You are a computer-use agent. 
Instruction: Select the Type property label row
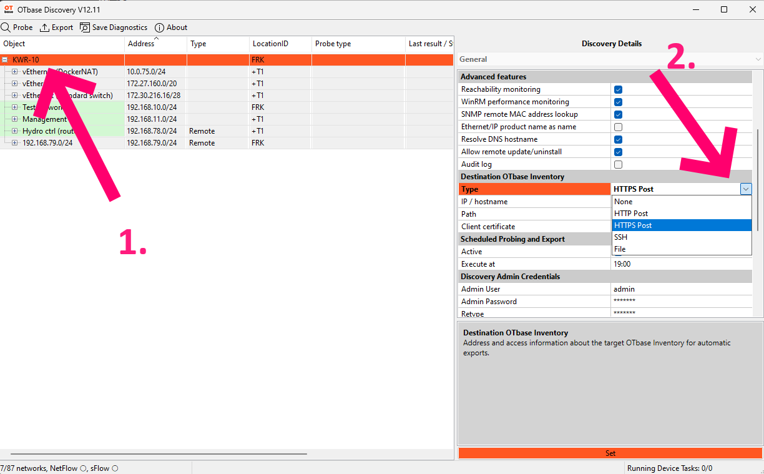point(535,189)
